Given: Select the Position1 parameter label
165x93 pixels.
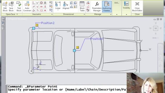Looking at the screenshot, I should pyautogui.click(x=97, y=39).
